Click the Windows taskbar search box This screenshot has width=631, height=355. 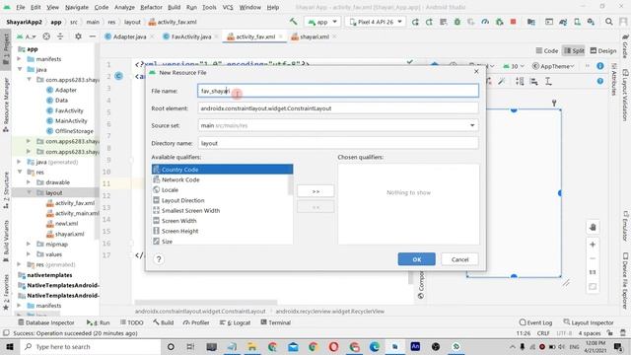90,346
